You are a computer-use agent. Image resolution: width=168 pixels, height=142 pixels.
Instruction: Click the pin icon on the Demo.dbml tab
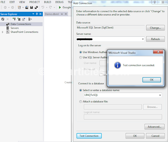point(62,14)
